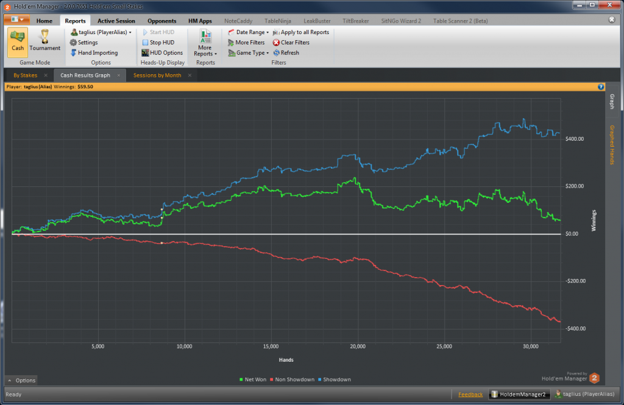Click Stop HUD
Viewport: 624px width, 405px height.
pos(158,43)
